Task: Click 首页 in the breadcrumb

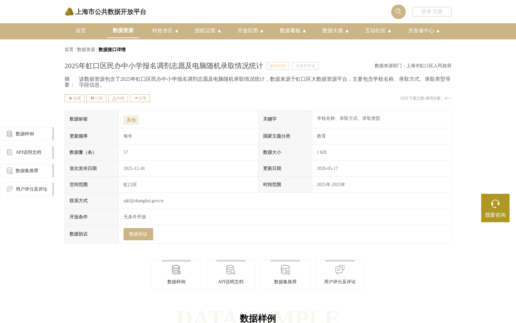Action: coord(69,50)
